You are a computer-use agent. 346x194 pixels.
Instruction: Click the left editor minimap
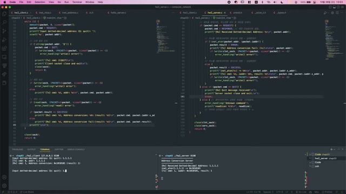(165, 36)
